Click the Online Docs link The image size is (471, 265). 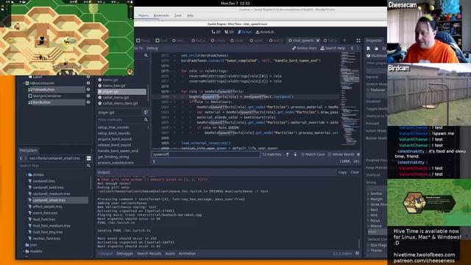pos(304,48)
